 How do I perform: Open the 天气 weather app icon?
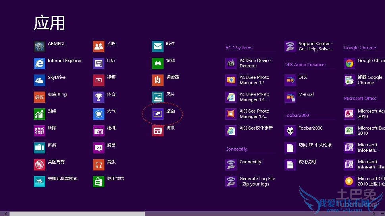(x=98, y=114)
